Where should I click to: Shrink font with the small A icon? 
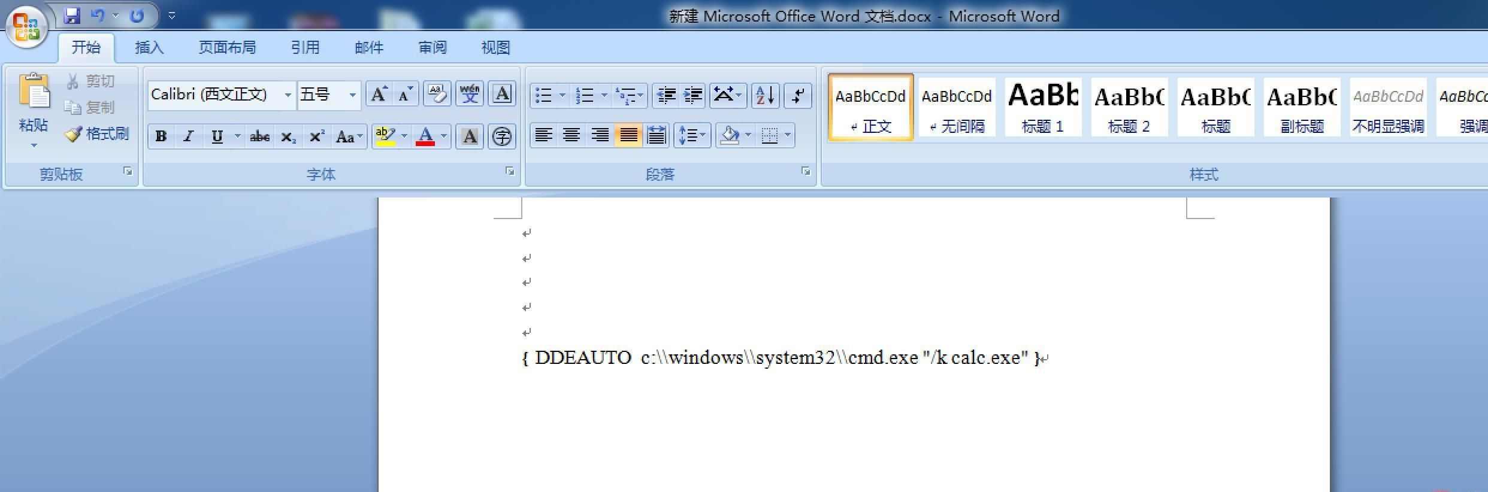[x=406, y=95]
